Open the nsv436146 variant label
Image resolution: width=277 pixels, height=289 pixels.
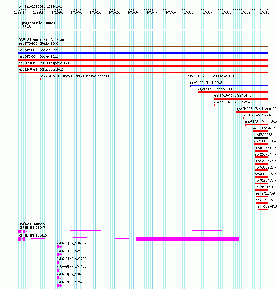[260, 115]
